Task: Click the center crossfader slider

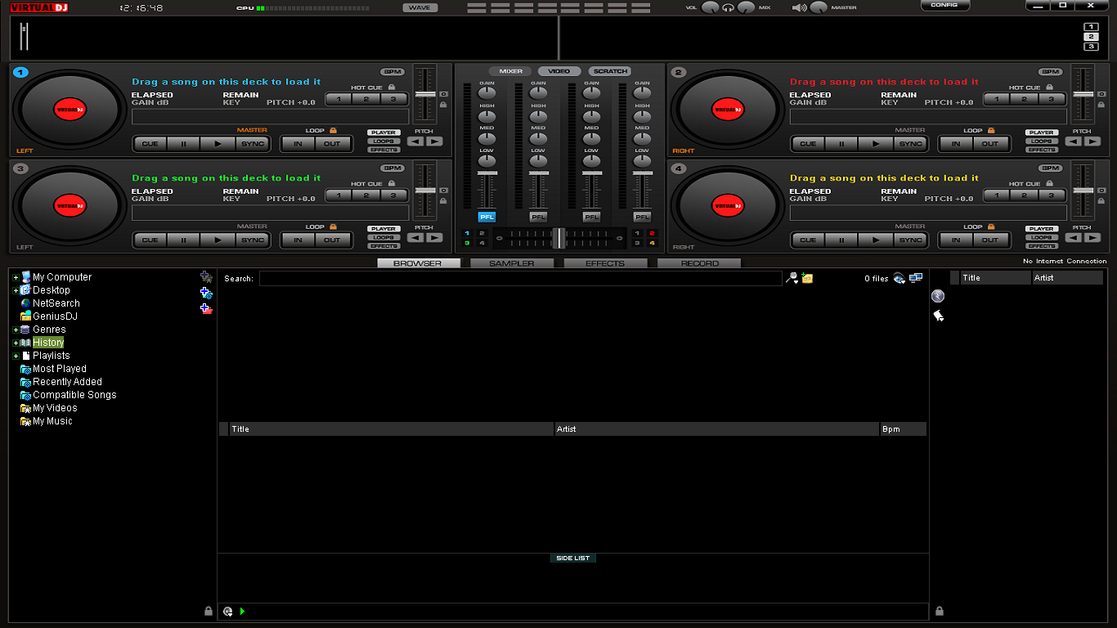Action: (558, 237)
